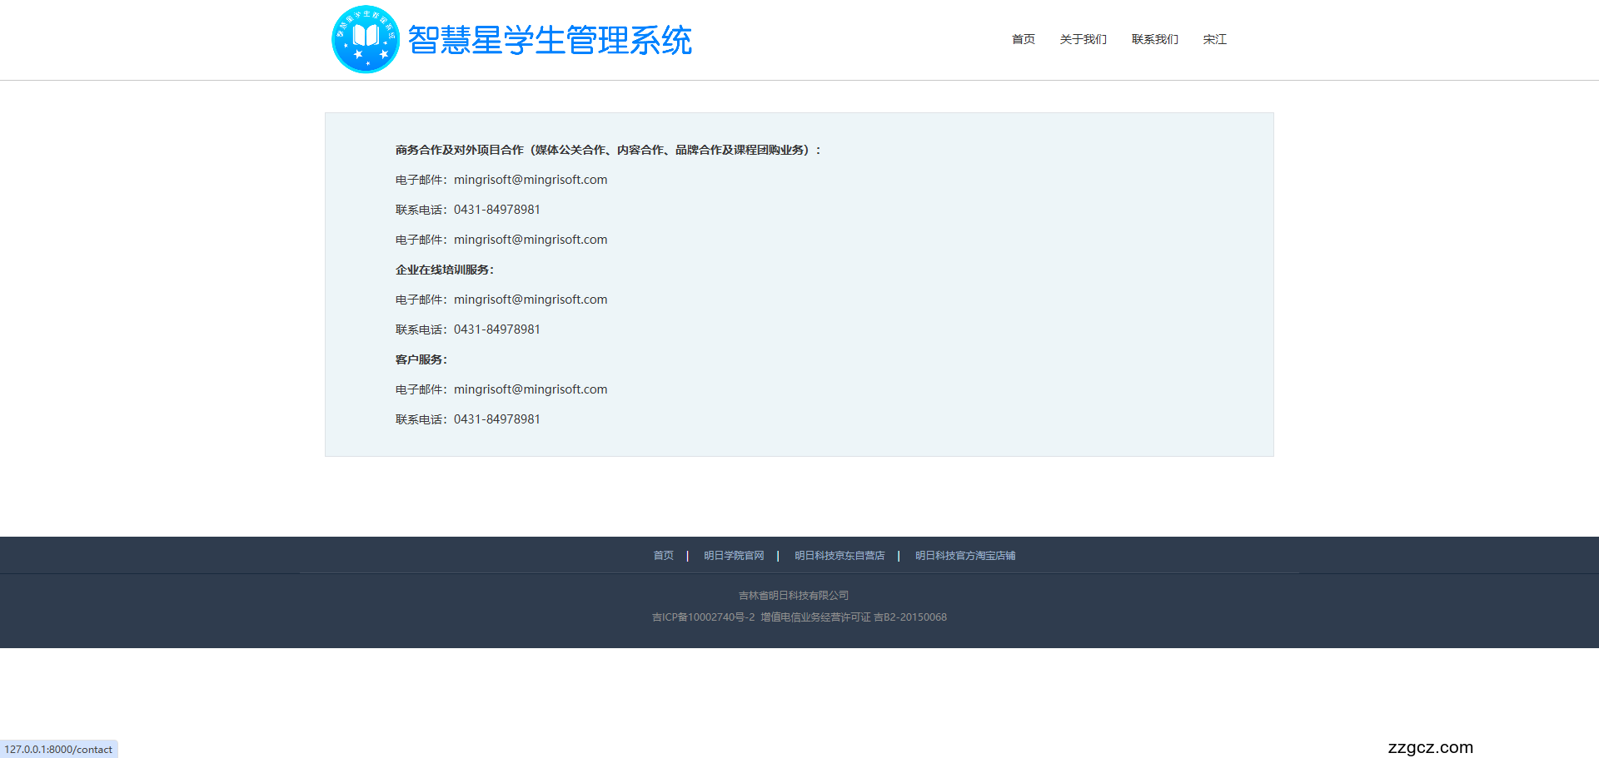This screenshot has width=1599, height=758.
Task: Click the email address under 客户服务
Action: (x=531, y=389)
